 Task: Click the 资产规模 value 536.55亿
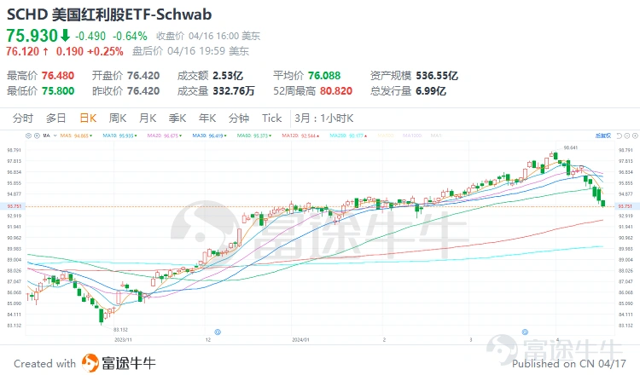tap(437, 76)
